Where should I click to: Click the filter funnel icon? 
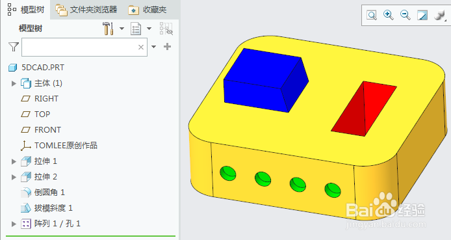click(13, 47)
